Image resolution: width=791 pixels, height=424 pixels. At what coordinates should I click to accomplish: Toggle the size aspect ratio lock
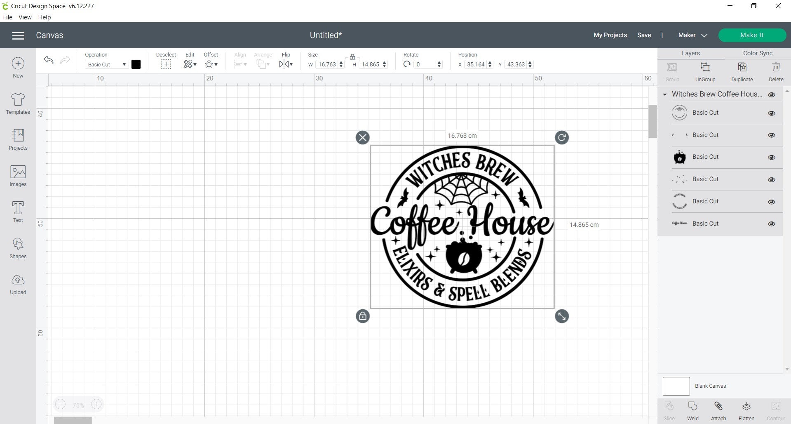click(352, 57)
